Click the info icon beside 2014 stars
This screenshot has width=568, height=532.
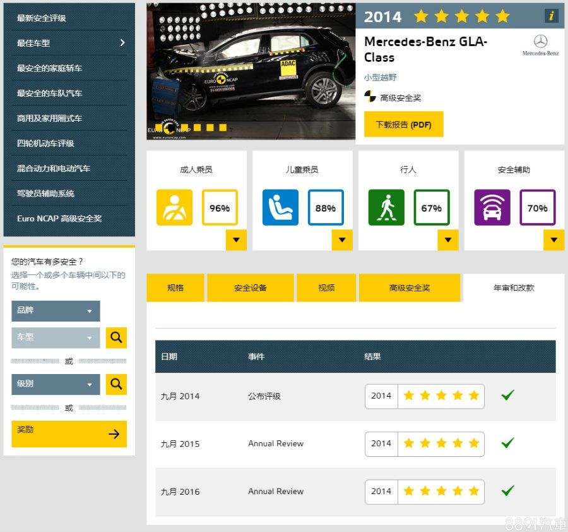tap(551, 16)
